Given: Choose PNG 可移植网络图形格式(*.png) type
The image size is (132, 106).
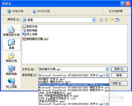Looking at the screenshot, I should 74,96.
